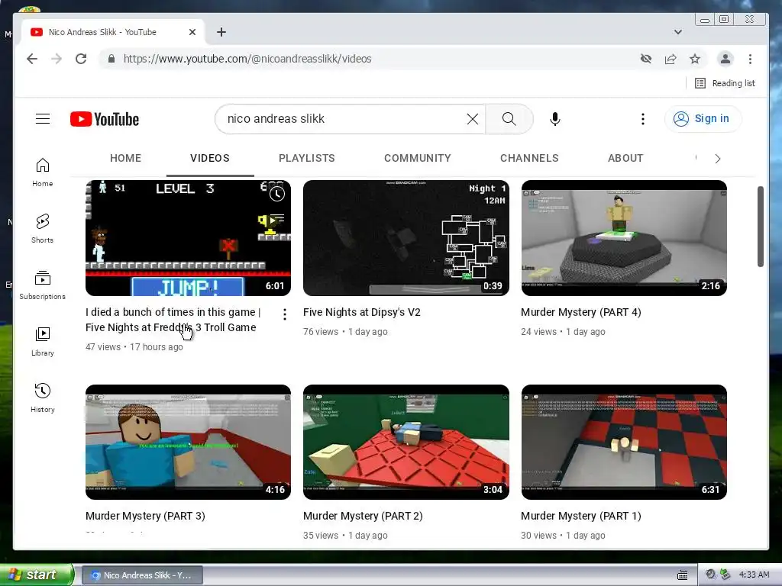Switch to the PLAYLISTS tab
Screen dimensions: 782x586
[307, 158]
